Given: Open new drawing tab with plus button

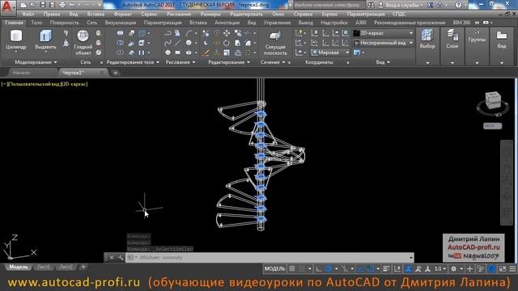Looking at the screenshot, I should pos(116,73).
